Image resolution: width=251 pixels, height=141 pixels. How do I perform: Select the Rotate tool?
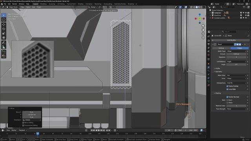4,29
